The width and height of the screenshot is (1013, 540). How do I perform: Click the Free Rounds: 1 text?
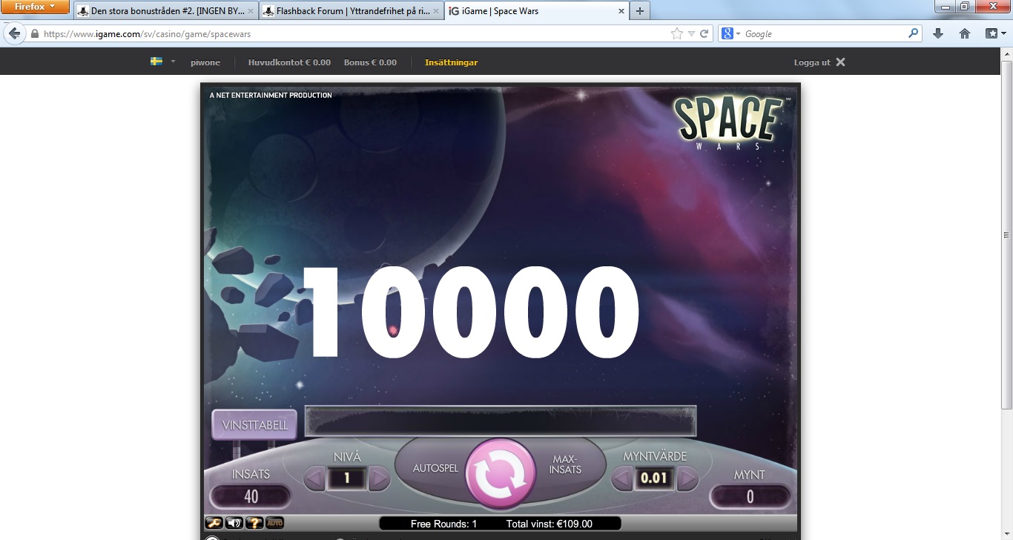tap(443, 524)
